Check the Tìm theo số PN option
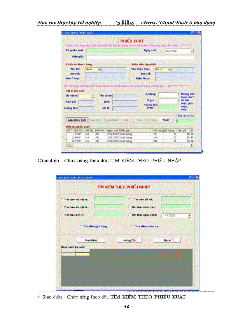The height and width of the screenshot is (328, 238). point(130,199)
